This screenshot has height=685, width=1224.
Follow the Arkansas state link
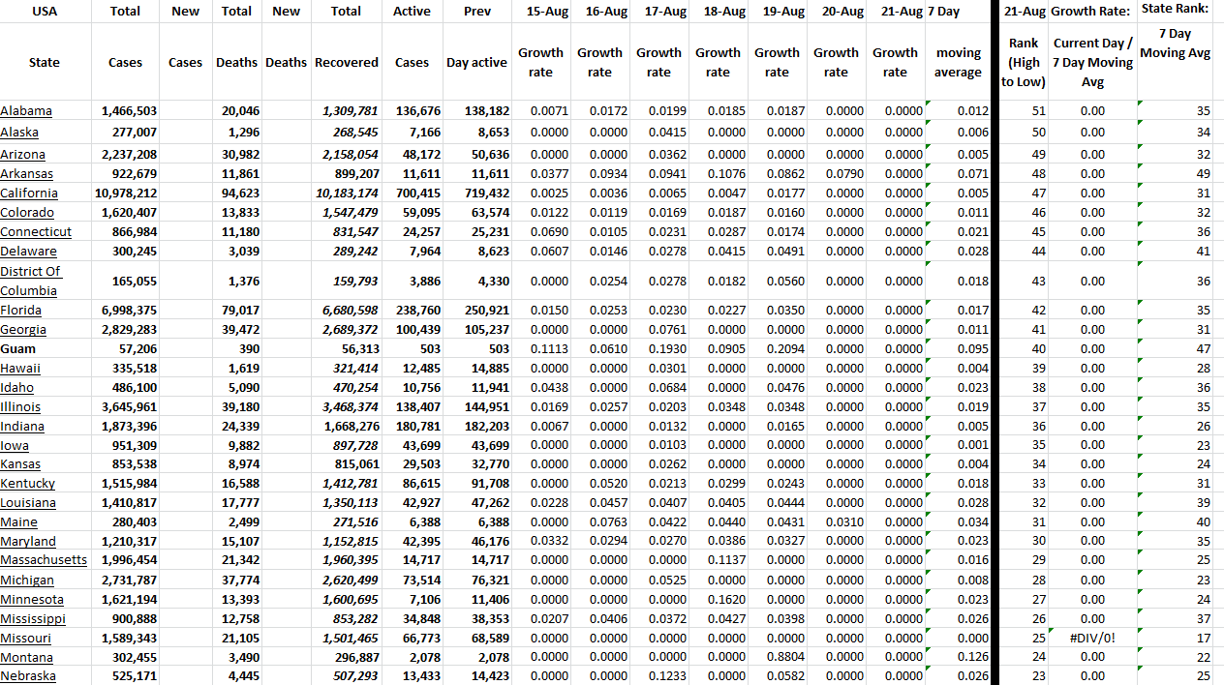[27, 174]
